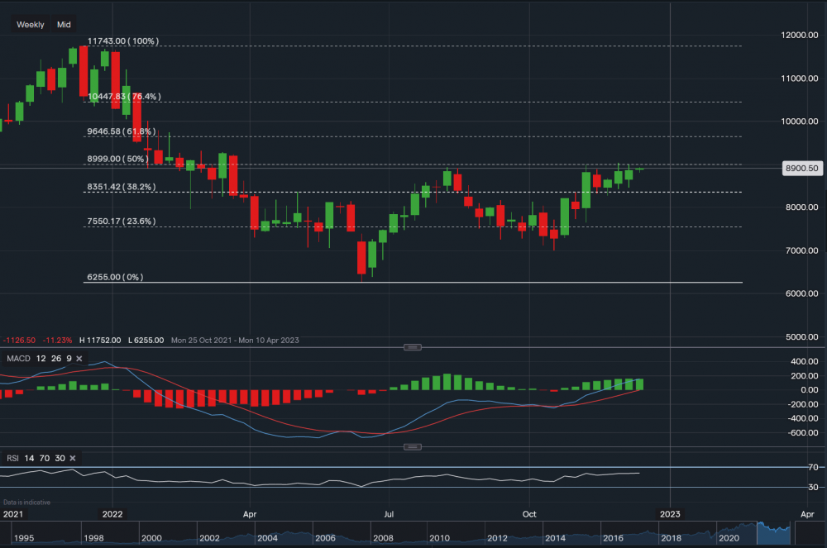Click the RSI period value 14

tap(28, 458)
